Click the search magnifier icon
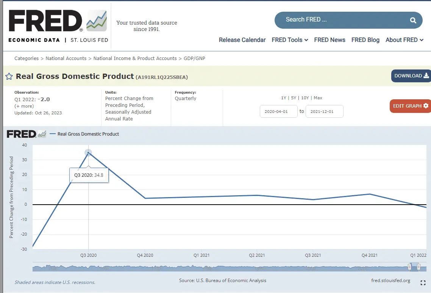This screenshot has width=431, height=293. (x=413, y=20)
